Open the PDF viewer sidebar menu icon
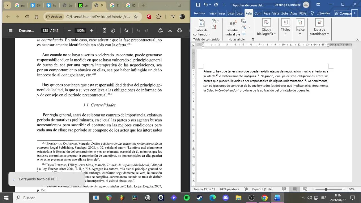The height and width of the screenshot is (203, 361). (x=10, y=30)
